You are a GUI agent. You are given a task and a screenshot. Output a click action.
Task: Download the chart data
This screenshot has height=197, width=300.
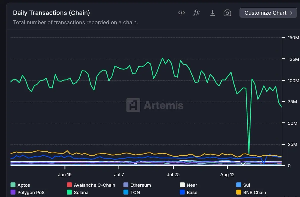point(213,13)
